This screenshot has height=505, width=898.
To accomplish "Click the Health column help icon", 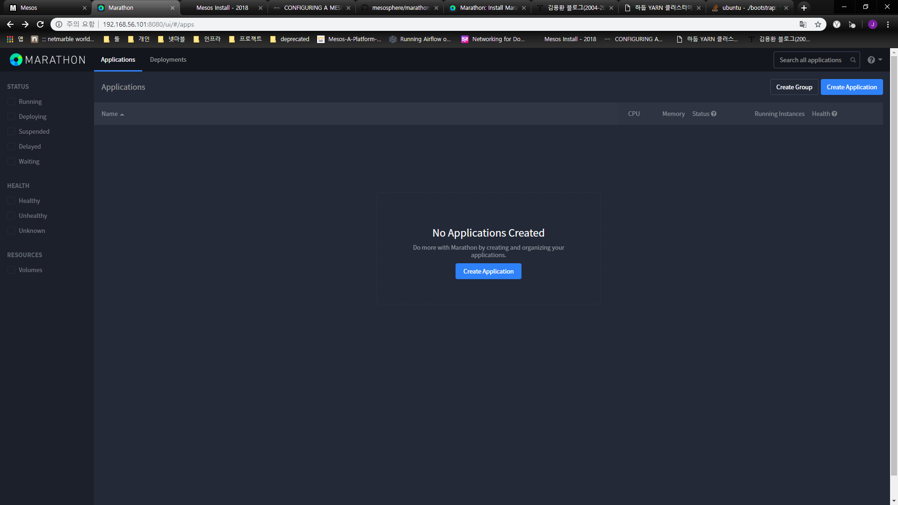I will coord(834,114).
